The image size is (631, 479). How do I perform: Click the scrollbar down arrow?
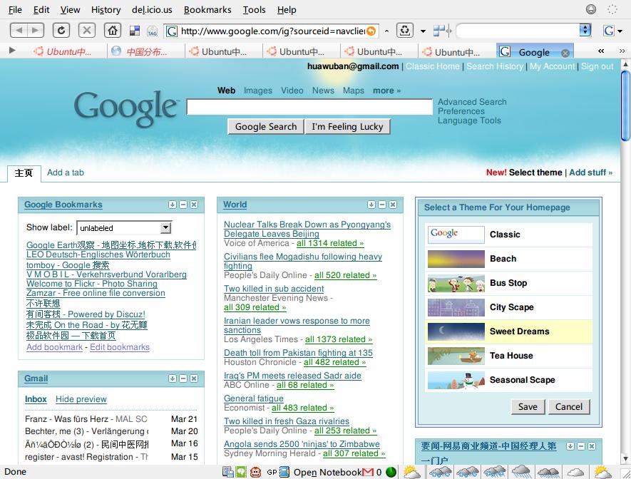[625, 458]
